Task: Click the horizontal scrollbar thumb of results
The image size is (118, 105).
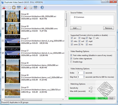Action: pos(23,99)
